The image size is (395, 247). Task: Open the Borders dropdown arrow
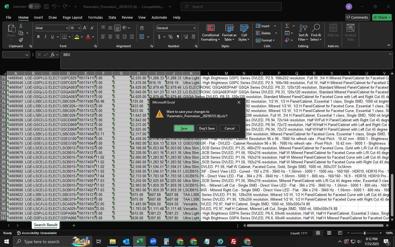tap(70, 37)
